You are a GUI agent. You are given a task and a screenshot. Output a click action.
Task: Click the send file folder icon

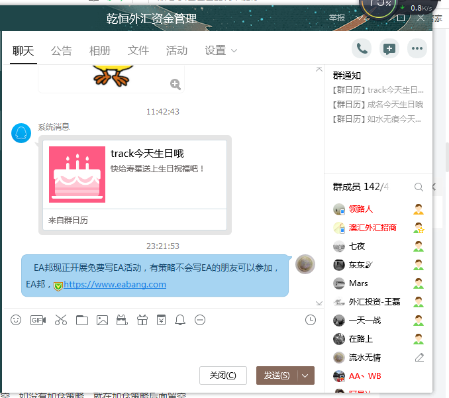[81, 320]
